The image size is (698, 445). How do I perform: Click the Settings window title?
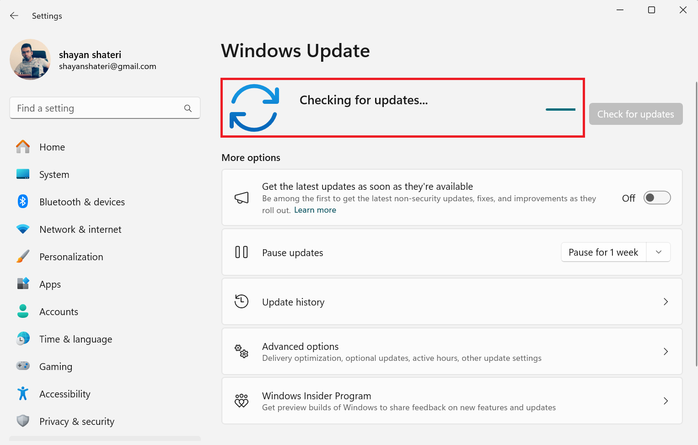click(x=47, y=16)
